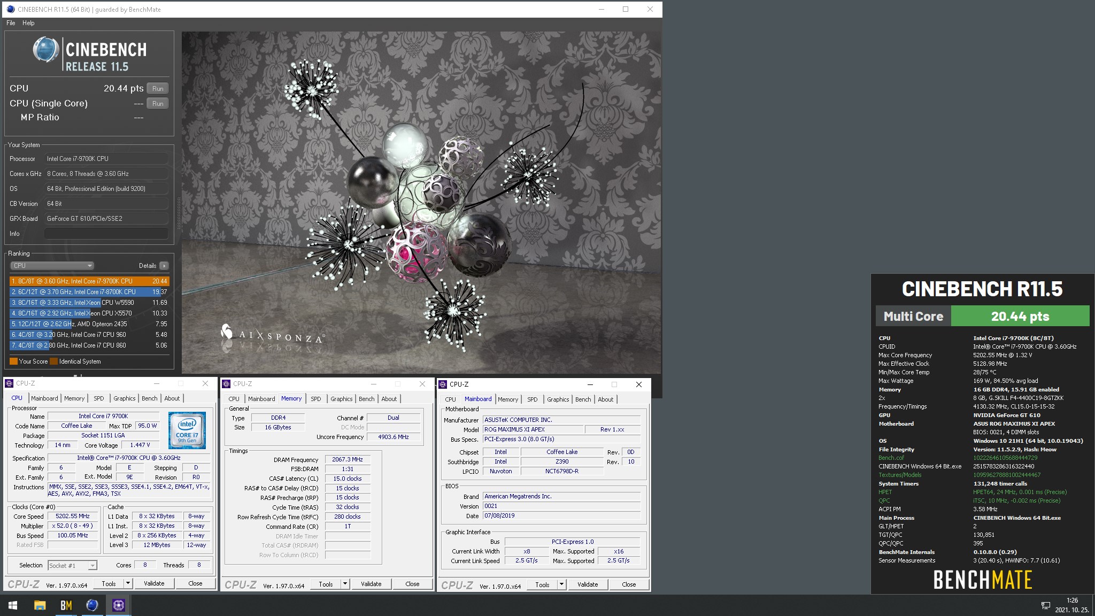Image resolution: width=1095 pixels, height=616 pixels.
Task: Switch to Cinebench taskbar icon
Action: pos(92,605)
